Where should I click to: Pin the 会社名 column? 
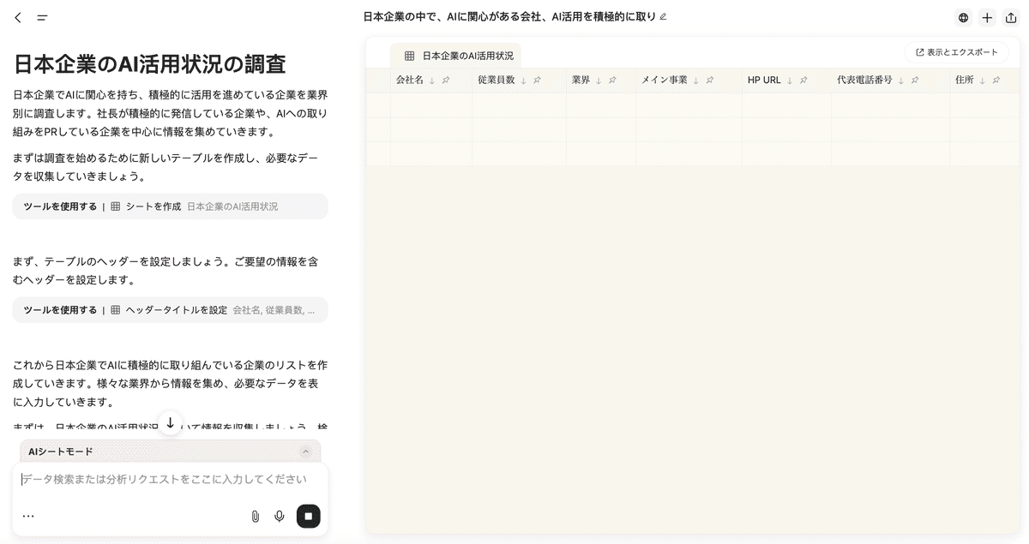pos(445,80)
